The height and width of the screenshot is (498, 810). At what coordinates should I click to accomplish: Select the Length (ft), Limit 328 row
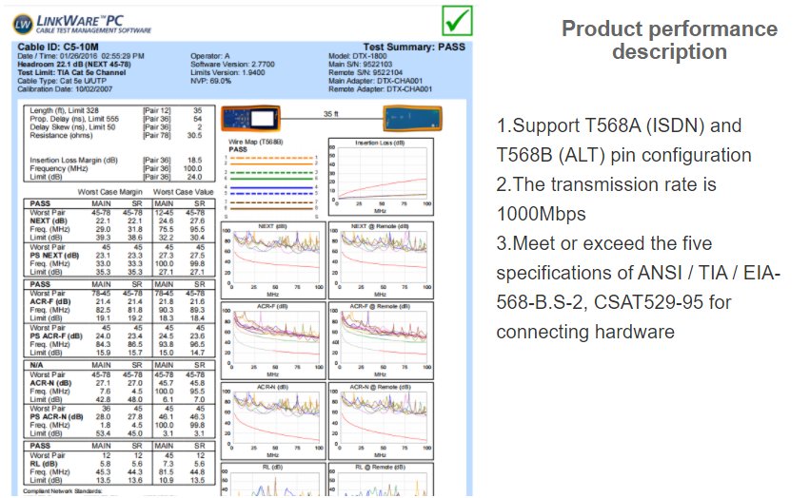(x=116, y=110)
